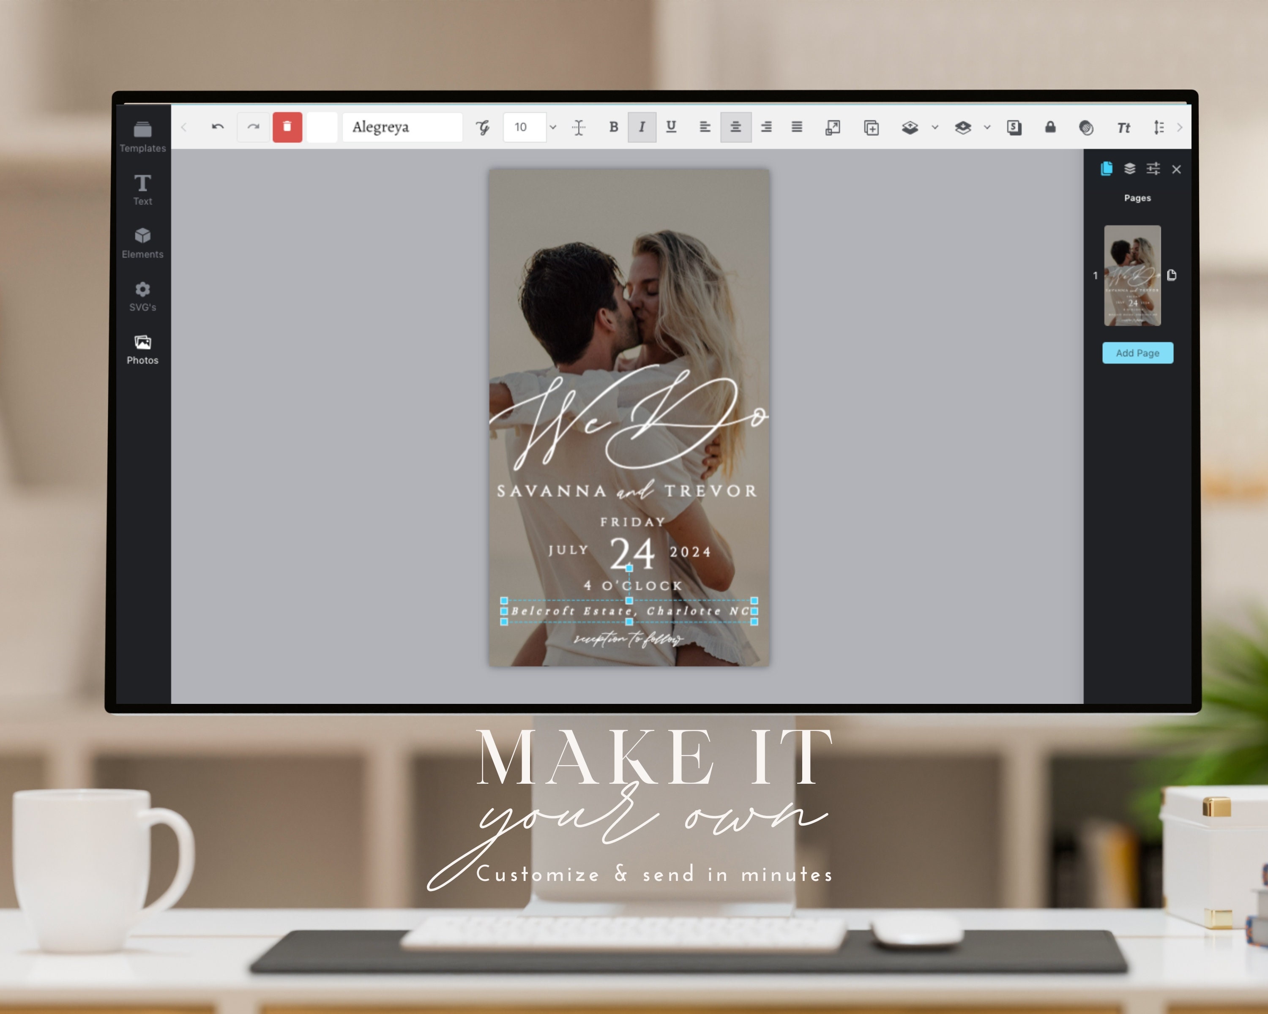The image size is (1268, 1014).
Task: Open the Alegreya font selector
Action: 402,127
